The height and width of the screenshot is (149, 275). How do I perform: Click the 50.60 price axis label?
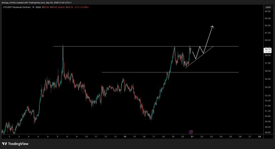click(268, 116)
